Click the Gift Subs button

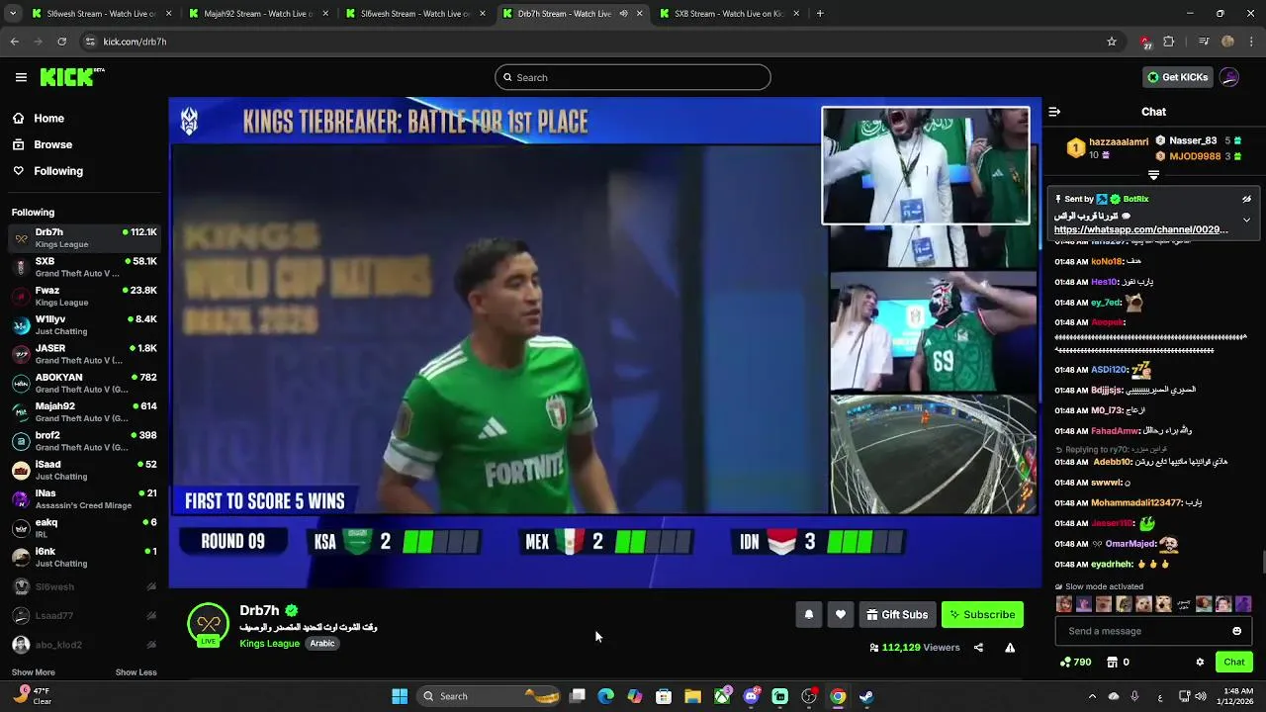(x=897, y=614)
